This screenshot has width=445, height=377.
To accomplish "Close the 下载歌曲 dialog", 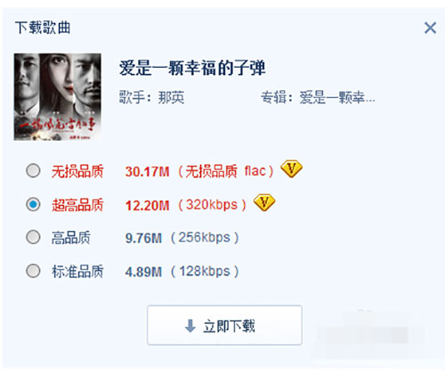I will click(x=430, y=28).
